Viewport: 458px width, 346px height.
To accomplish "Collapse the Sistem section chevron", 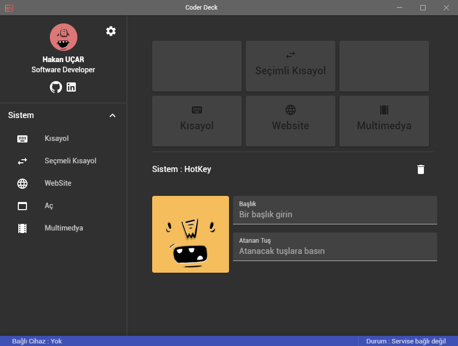I will 112,116.
